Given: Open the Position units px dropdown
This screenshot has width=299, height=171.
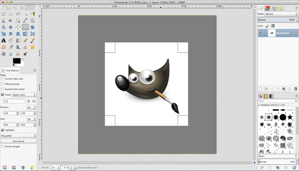Looking at the screenshot, I should (x=32, y=107).
